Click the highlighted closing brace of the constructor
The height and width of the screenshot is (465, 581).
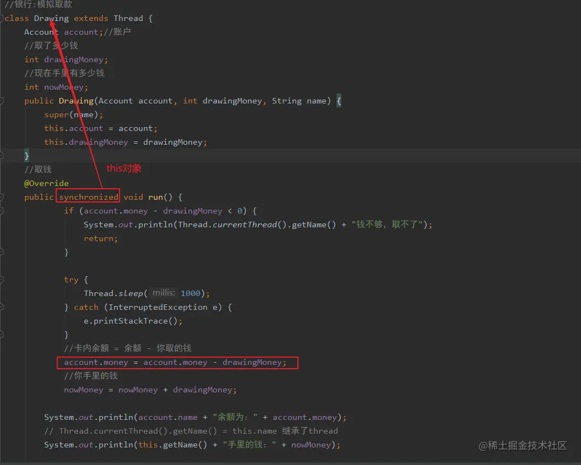[x=26, y=156]
